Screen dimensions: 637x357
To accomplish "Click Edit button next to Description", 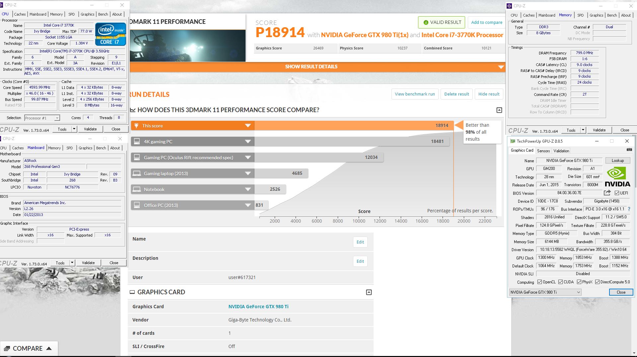I will (360, 261).
